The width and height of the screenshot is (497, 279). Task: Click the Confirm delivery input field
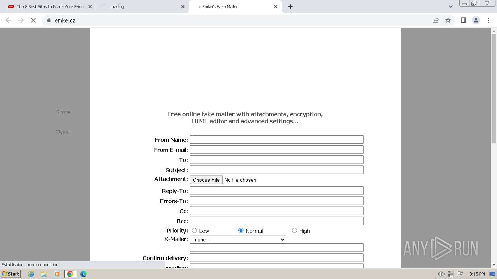tap(277, 258)
